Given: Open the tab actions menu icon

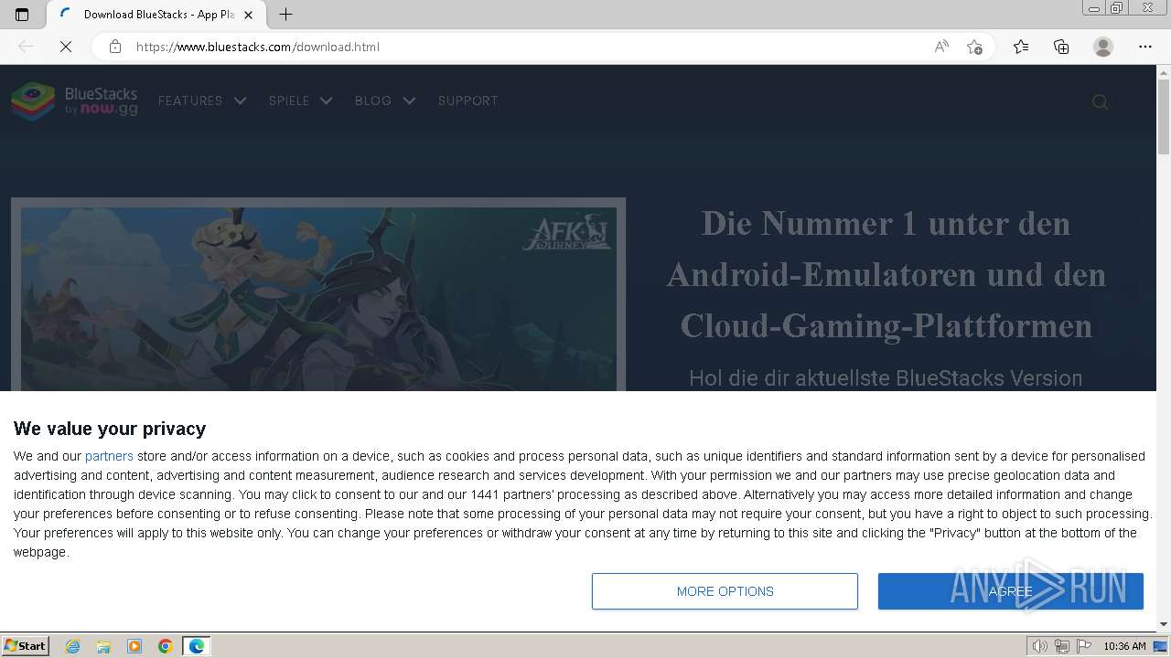Looking at the screenshot, I should click(22, 15).
